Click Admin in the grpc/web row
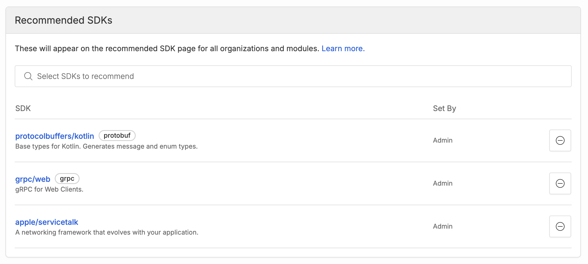 (x=442, y=183)
